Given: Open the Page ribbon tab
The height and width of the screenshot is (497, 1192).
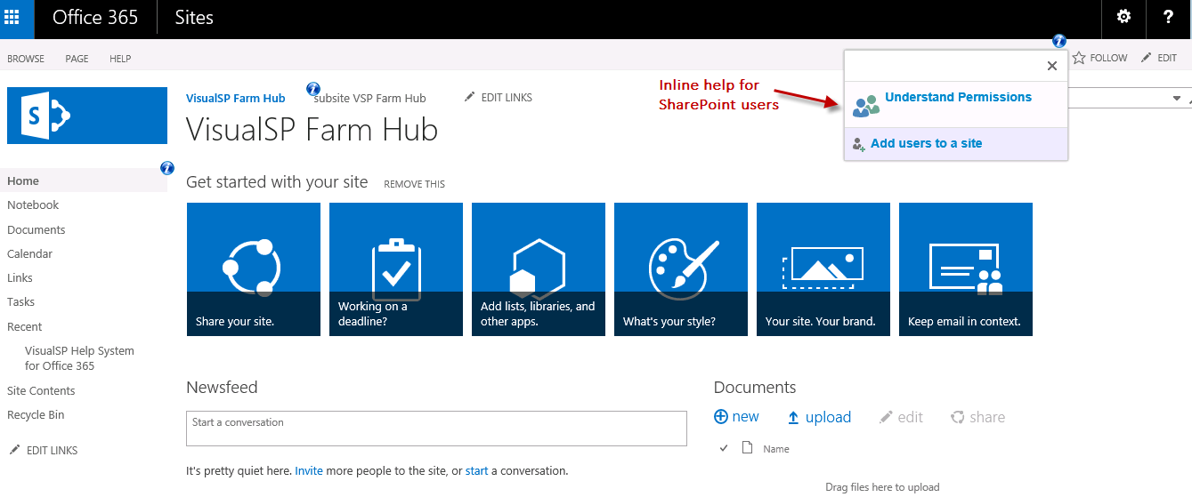Looking at the screenshot, I should pos(77,59).
